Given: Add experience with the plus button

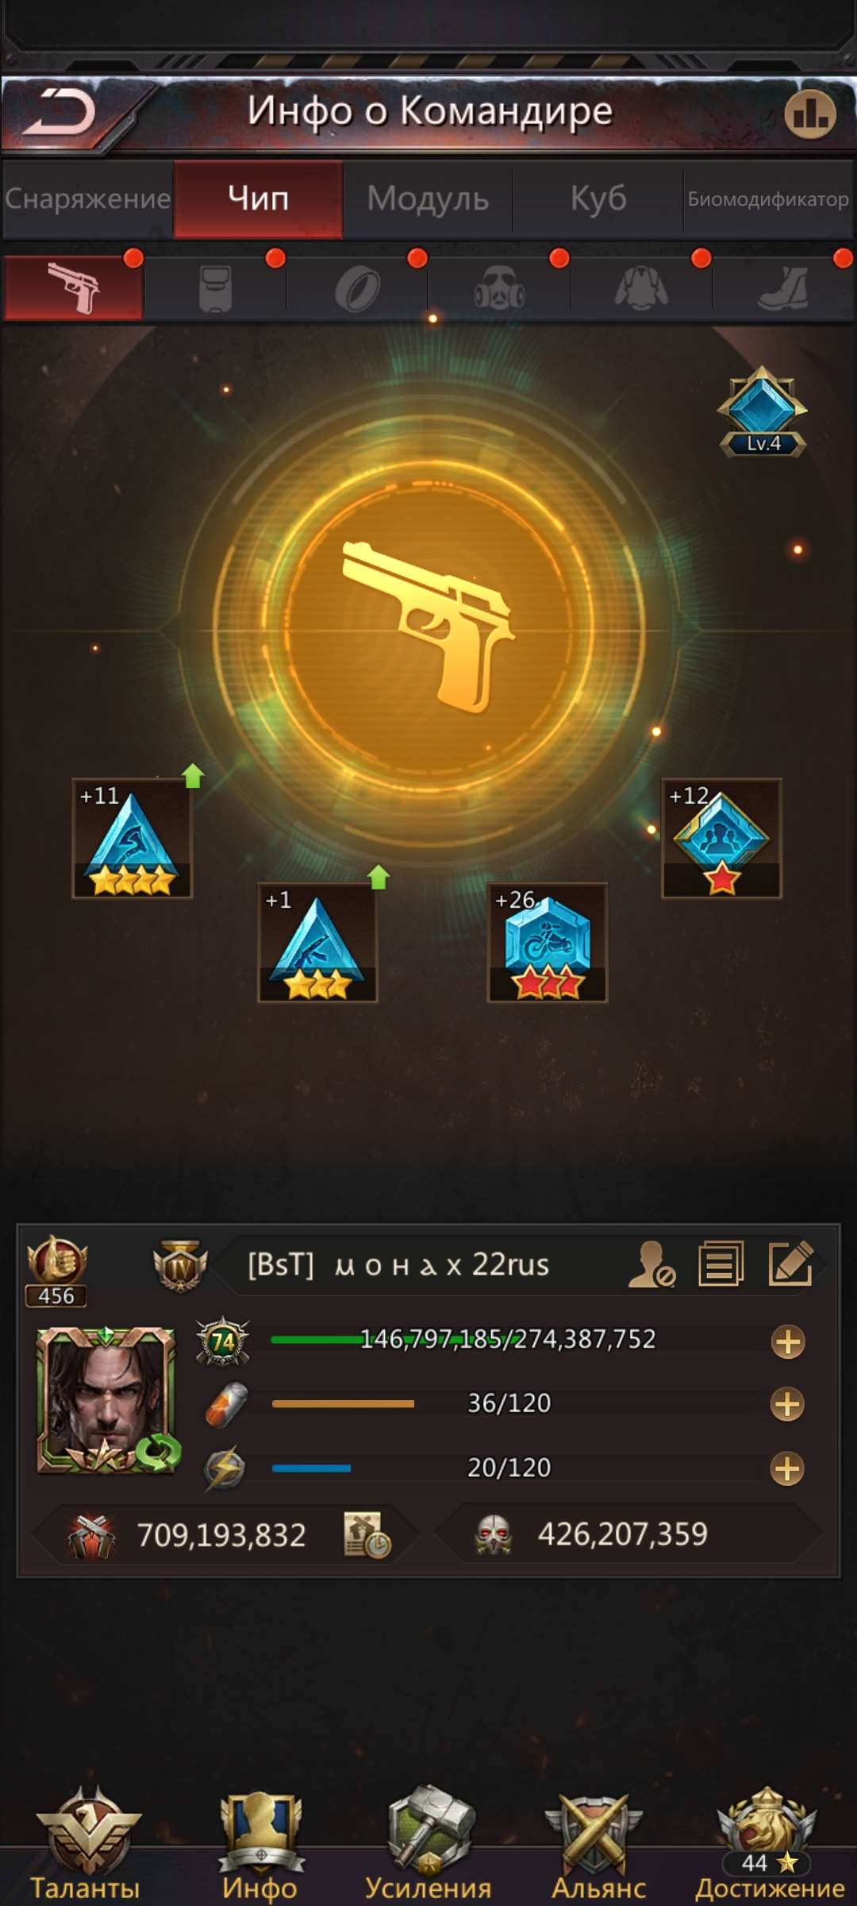Looking at the screenshot, I should 788,1342.
